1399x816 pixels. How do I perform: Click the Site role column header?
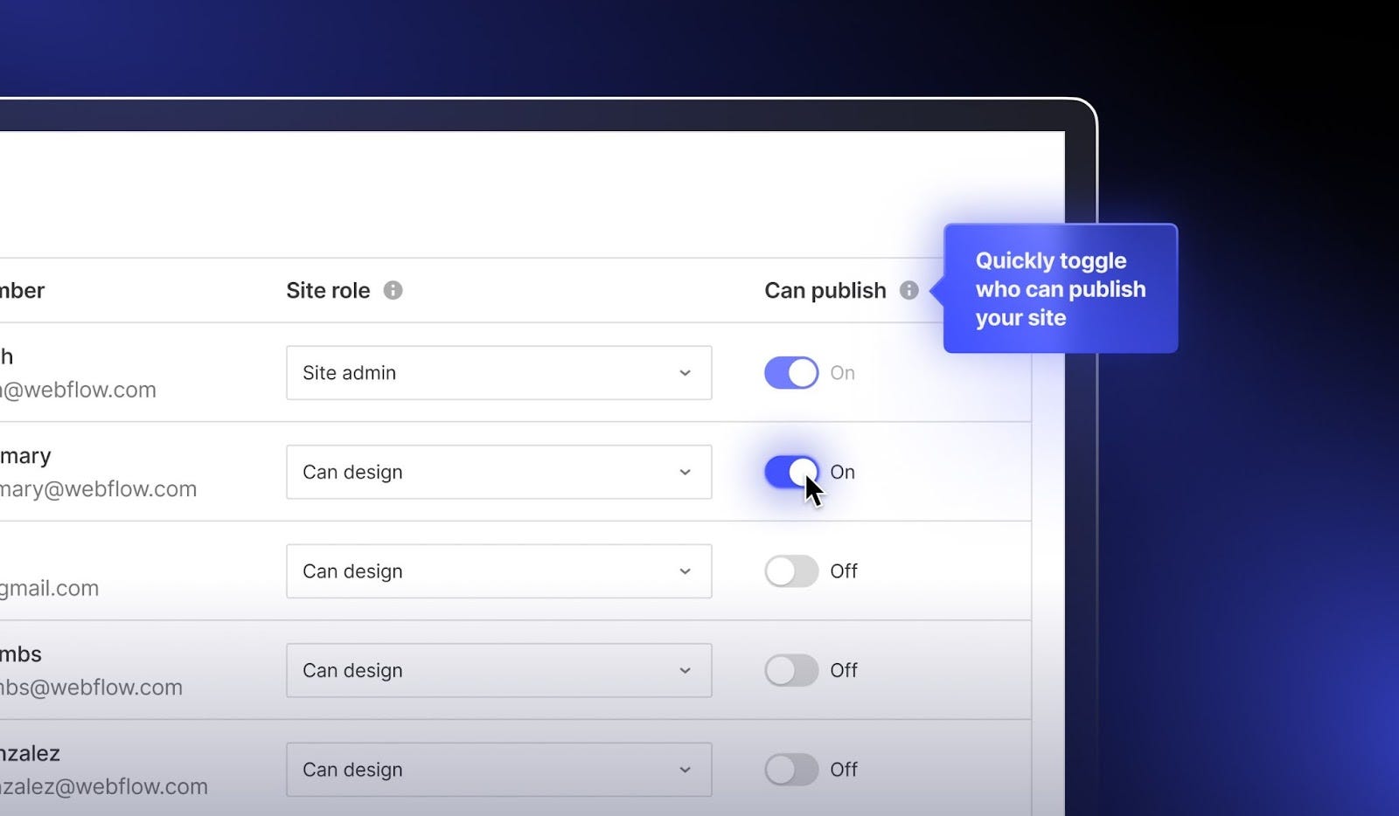pos(328,290)
